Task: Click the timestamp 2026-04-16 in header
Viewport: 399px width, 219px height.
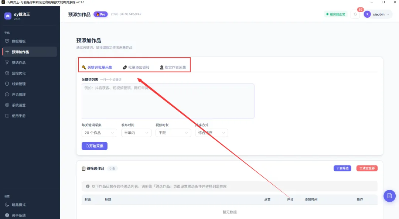Action: 126,14
